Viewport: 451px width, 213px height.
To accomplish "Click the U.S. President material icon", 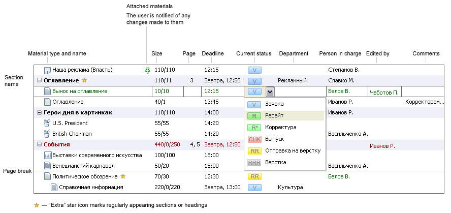I will 48,123.
